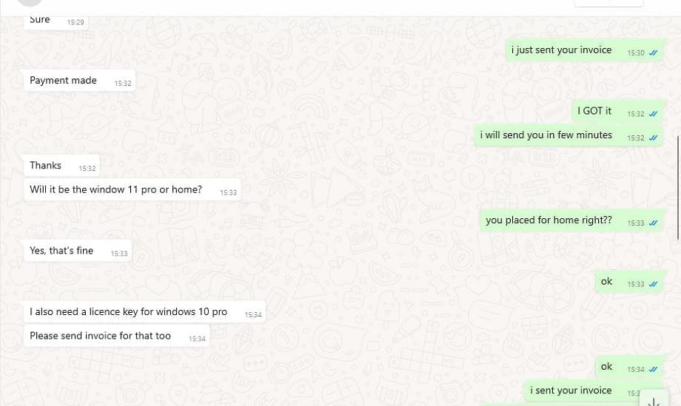Click read ticks beside 'i will send you in few minutes'

point(653,138)
